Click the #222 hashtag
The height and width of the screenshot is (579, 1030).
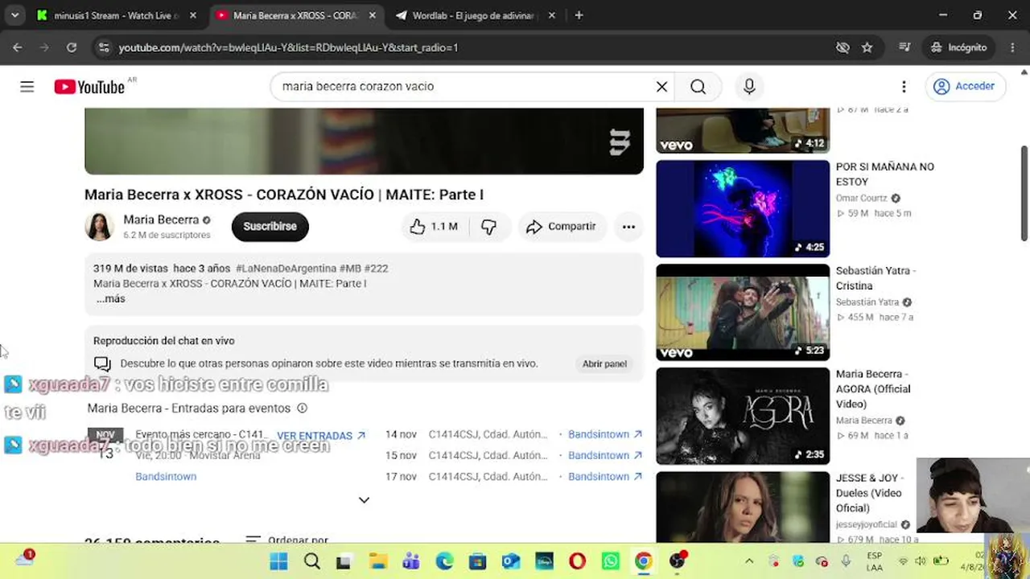pos(376,269)
